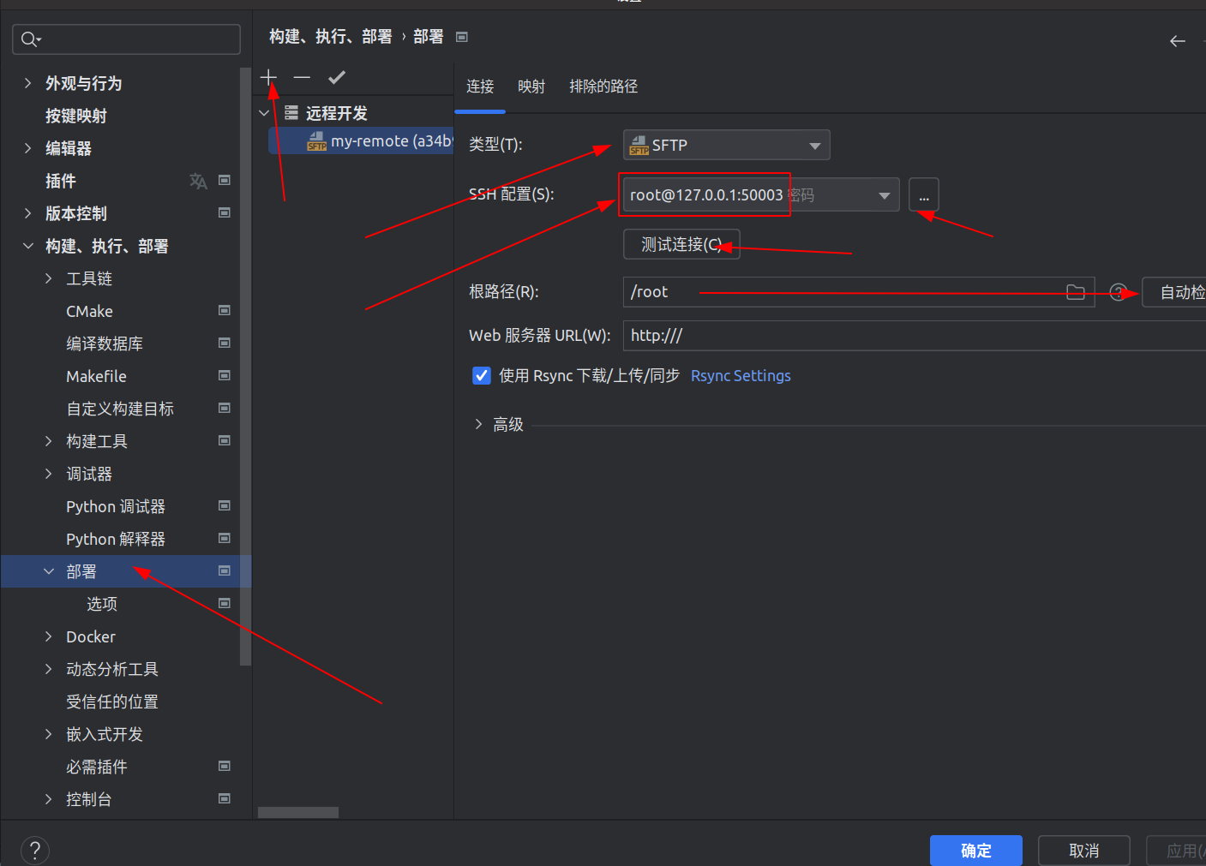The width and height of the screenshot is (1206, 866).
Task: Click checkmark icon to set default server
Action: (x=337, y=78)
